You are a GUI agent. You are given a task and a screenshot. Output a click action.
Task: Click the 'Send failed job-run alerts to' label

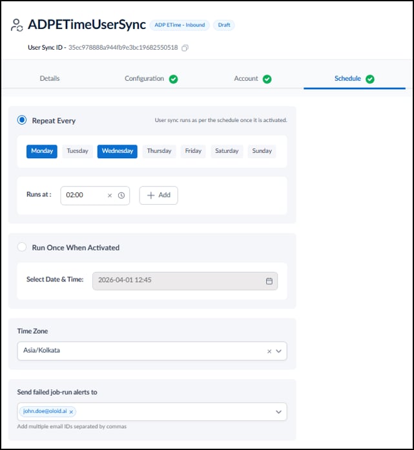57,392
